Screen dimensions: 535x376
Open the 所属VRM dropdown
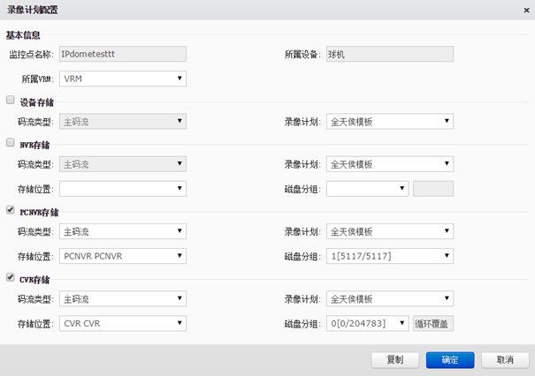coord(123,79)
